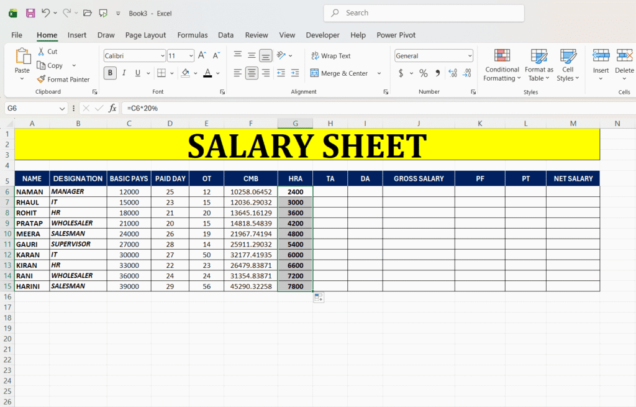Click the fx Insert Function icon
636x407 pixels.
click(x=112, y=108)
